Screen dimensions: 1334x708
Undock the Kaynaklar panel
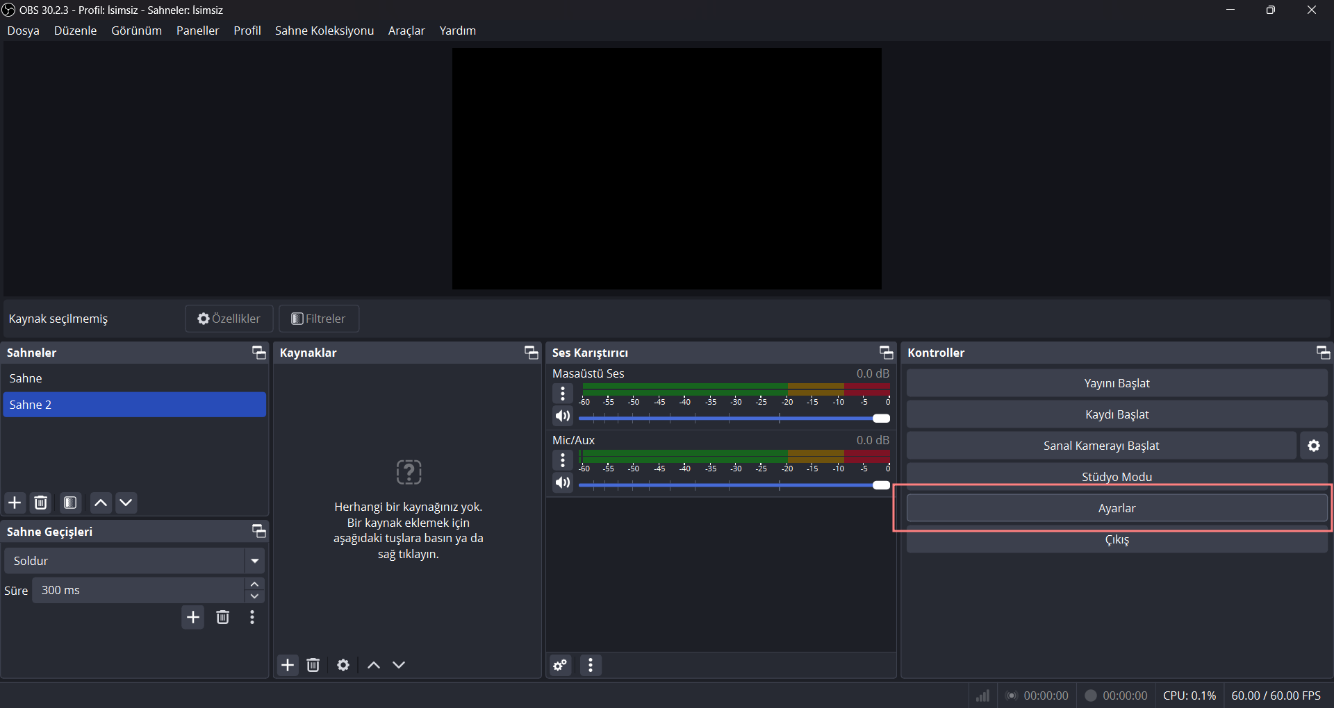(x=531, y=353)
